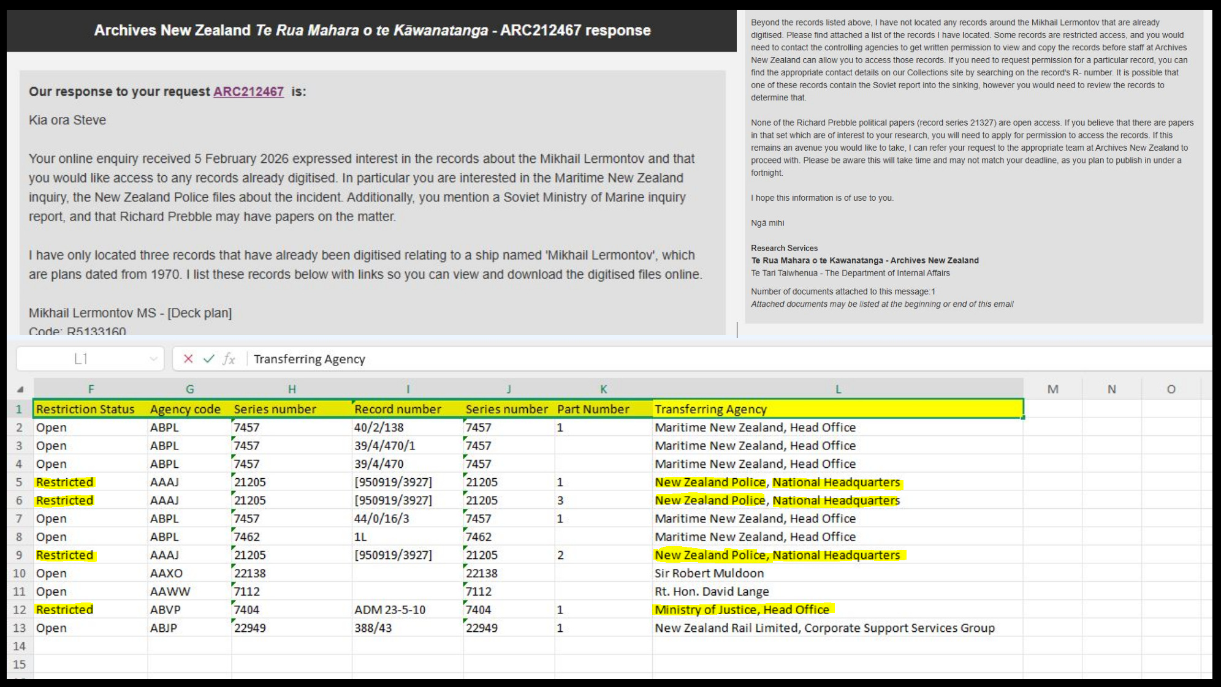Viewport: 1221px width, 687px height.
Task: Click the Enter checkmark formula icon
Action: point(209,359)
